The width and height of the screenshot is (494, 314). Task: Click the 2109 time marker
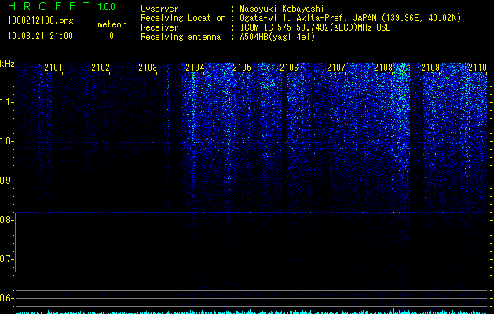[x=430, y=67]
